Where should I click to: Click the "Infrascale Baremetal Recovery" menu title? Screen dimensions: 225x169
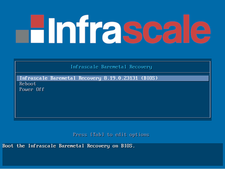coord(111,67)
